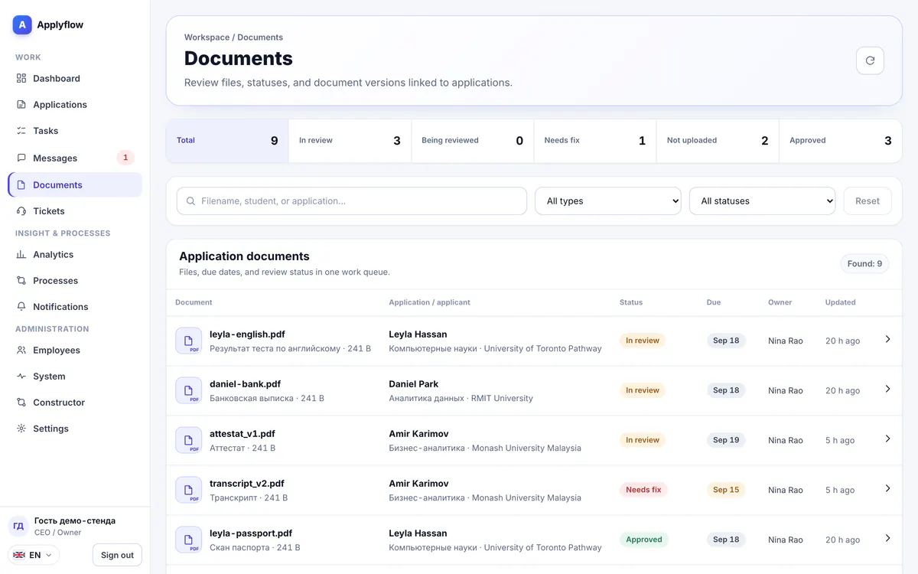
Task: Select the Not uploaded card
Action: pyautogui.click(x=718, y=141)
